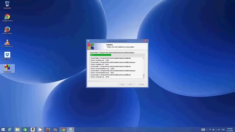Click the log scrollbar thumb

144,75
